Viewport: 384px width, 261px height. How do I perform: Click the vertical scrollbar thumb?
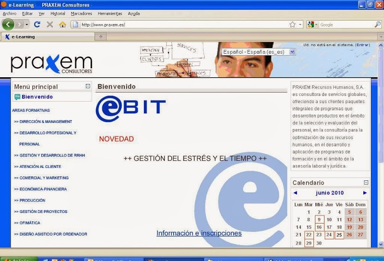[x=381, y=105]
